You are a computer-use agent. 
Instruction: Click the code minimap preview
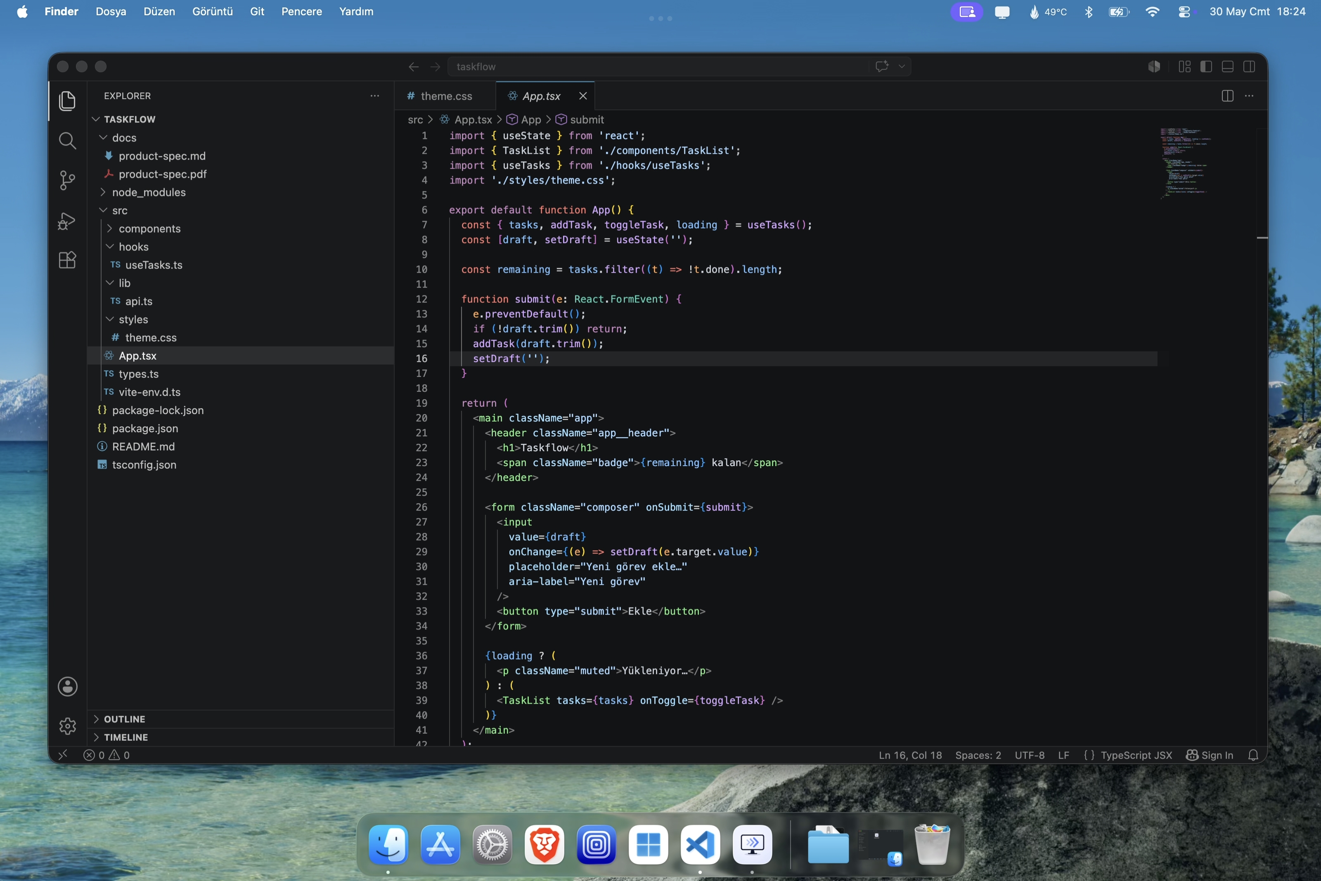click(1185, 163)
